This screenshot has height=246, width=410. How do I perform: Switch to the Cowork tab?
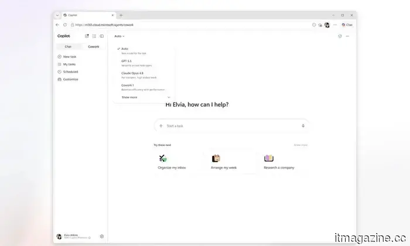point(93,46)
